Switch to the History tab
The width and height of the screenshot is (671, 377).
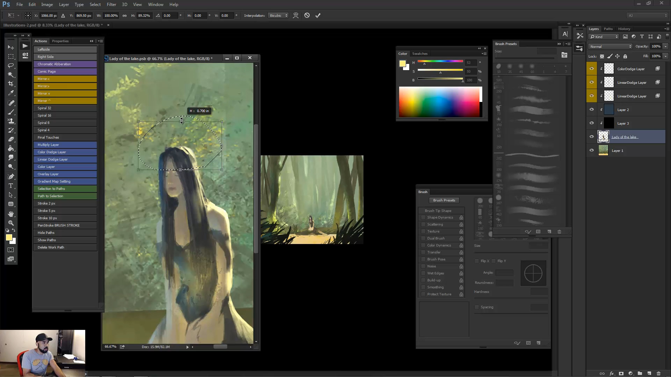[x=624, y=29]
